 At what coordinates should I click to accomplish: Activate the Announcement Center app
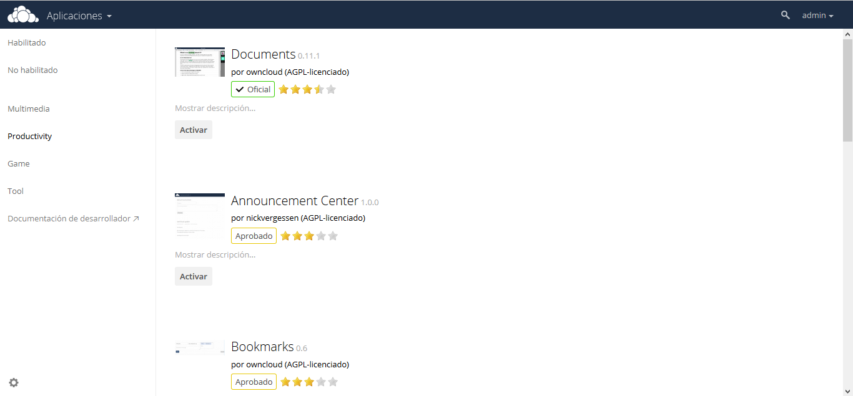(x=194, y=276)
